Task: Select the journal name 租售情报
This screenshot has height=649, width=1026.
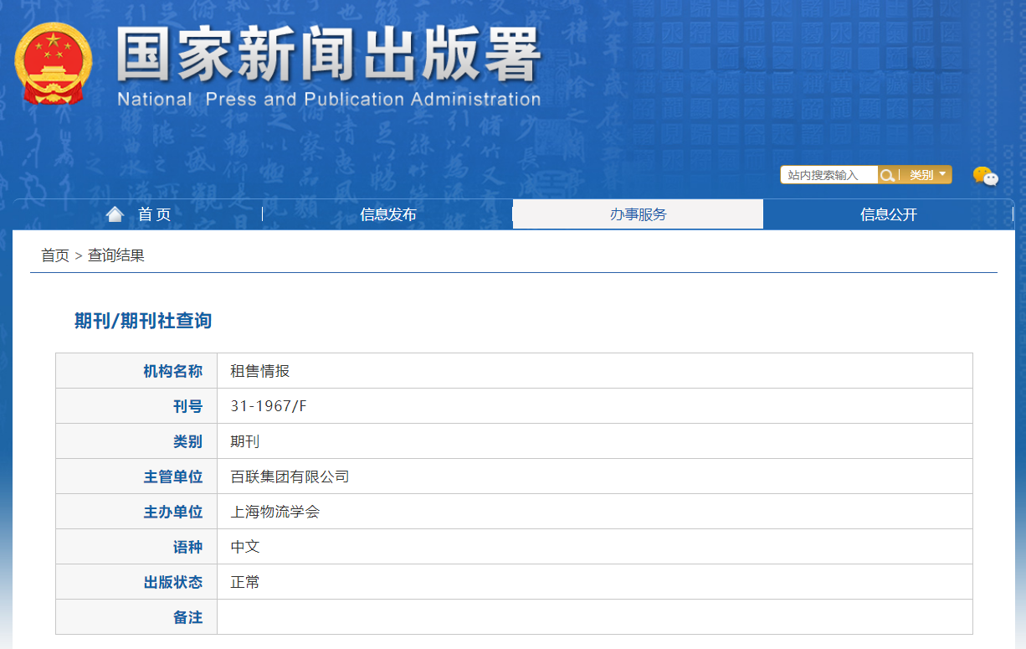Action: pos(259,370)
